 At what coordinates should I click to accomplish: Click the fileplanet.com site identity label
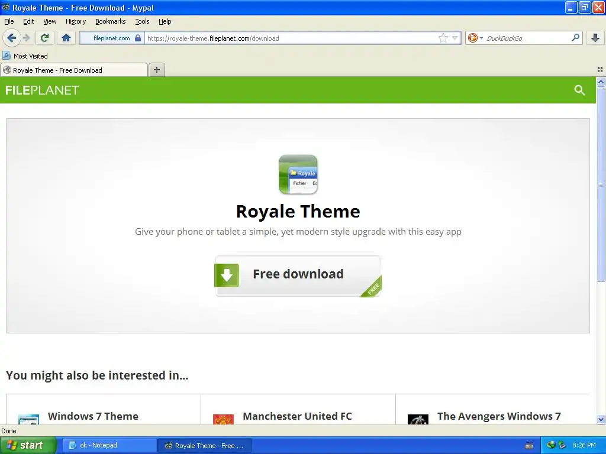point(111,38)
